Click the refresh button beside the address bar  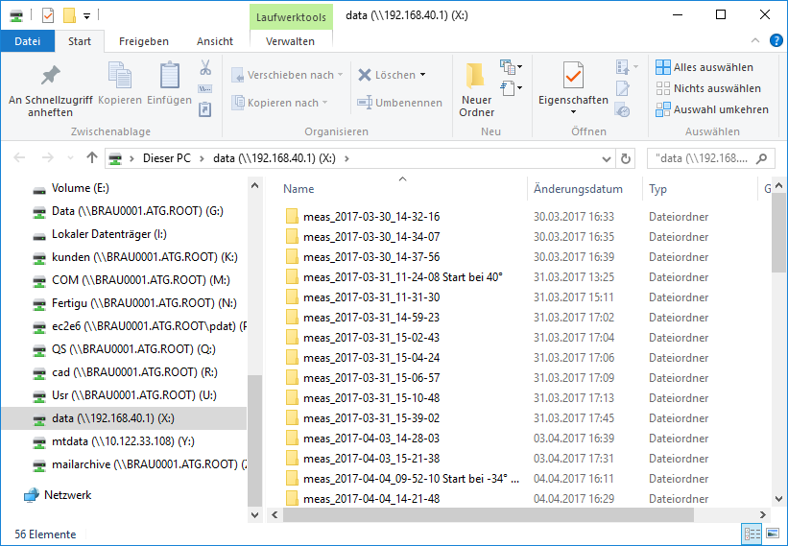click(x=625, y=158)
